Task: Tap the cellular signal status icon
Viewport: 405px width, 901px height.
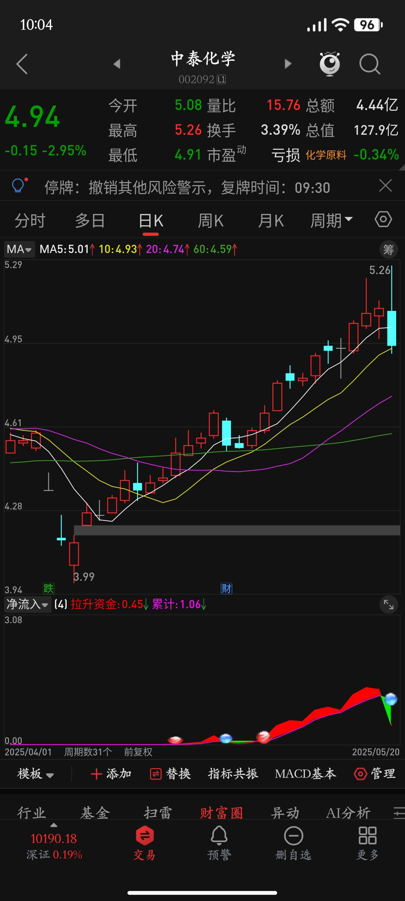Action: click(x=317, y=25)
